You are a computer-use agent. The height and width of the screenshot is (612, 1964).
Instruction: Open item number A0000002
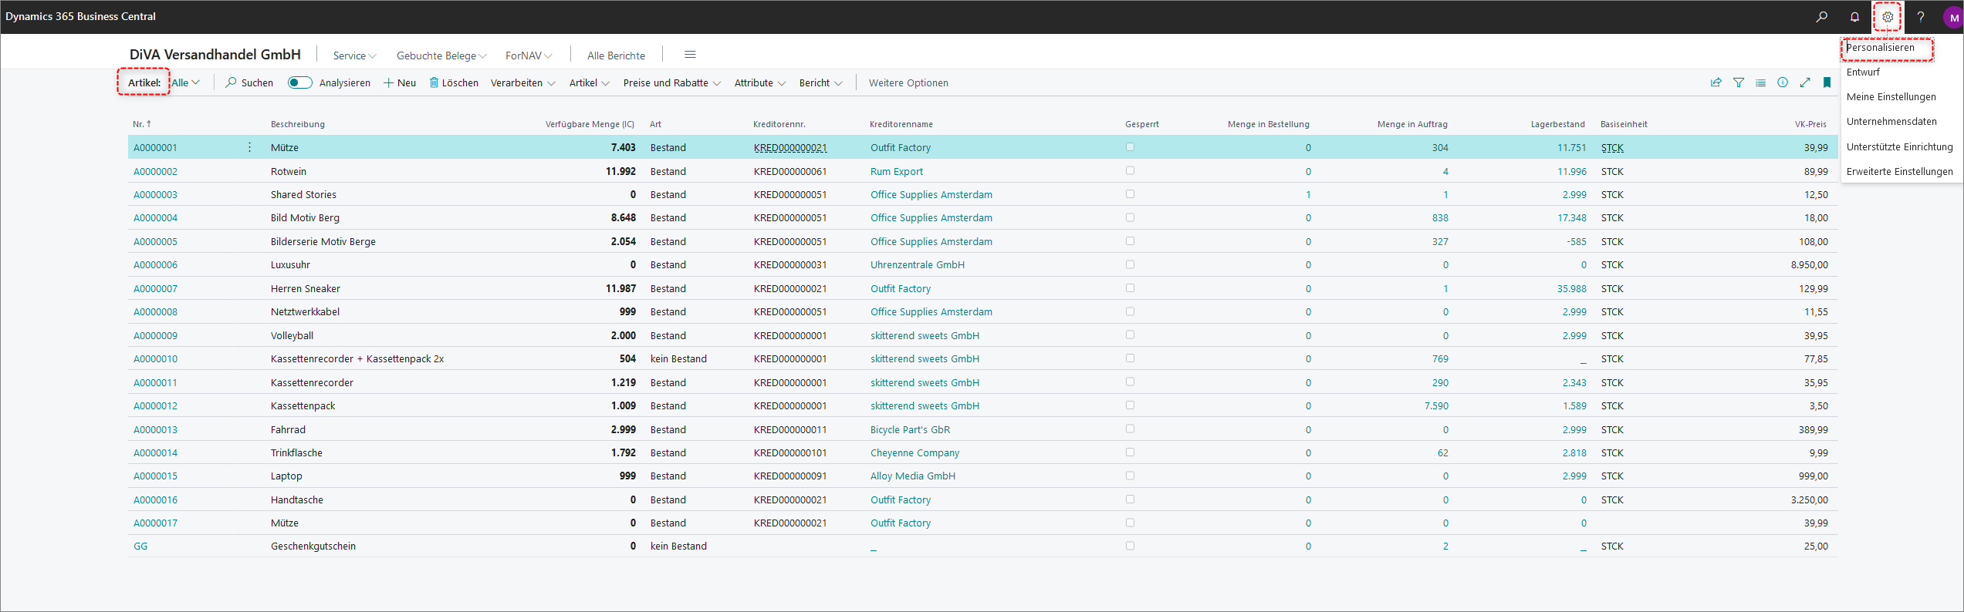[x=155, y=171]
